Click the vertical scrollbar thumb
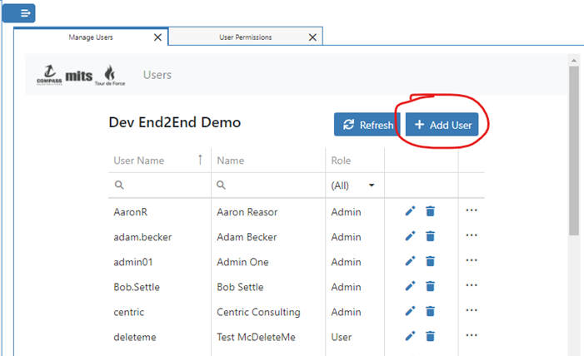The height and width of the screenshot is (356, 584). point(574,151)
